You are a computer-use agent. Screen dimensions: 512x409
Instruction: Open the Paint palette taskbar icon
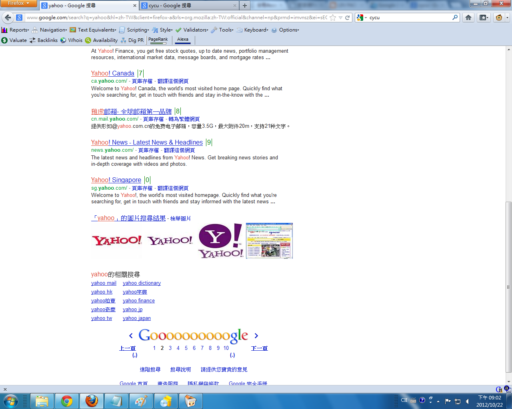(141, 401)
